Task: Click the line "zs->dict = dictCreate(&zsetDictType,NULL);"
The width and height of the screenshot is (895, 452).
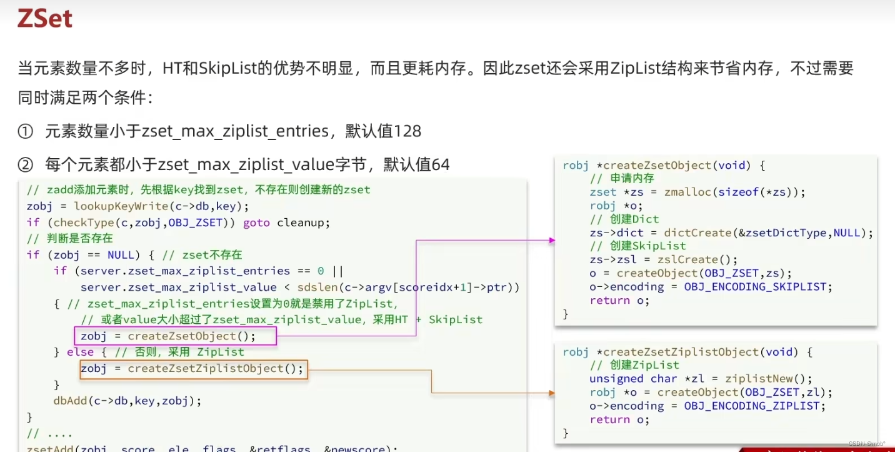Action: click(731, 233)
